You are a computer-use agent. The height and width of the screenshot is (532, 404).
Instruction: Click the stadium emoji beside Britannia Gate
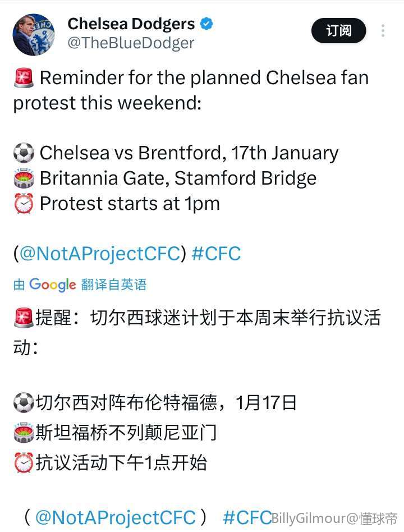click(x=24, y=178)
